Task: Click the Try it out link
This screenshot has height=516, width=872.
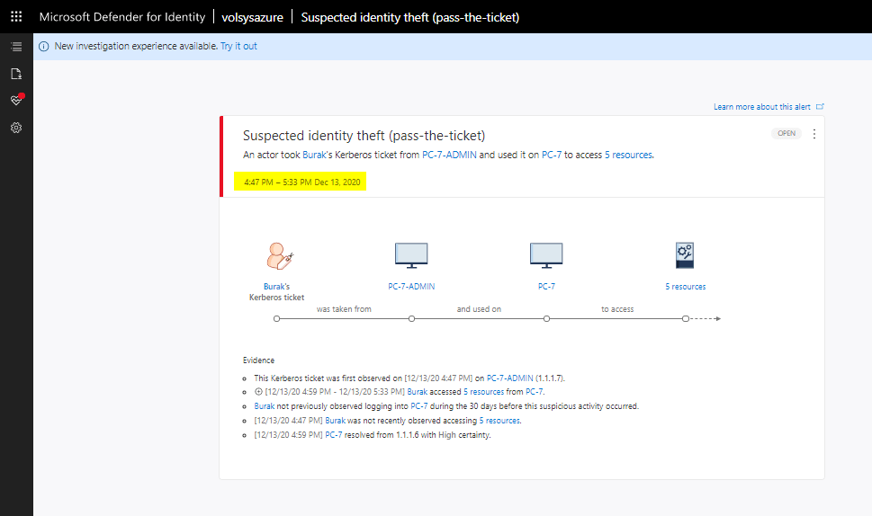Action: point(238,47)
